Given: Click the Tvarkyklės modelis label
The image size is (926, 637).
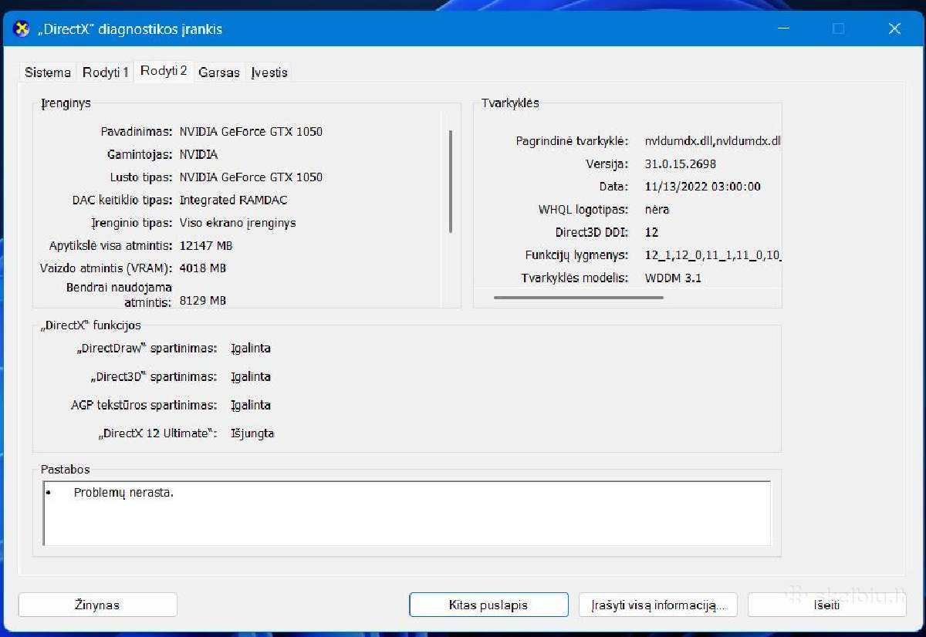Looking at the screenshot, I should (575, 278).
